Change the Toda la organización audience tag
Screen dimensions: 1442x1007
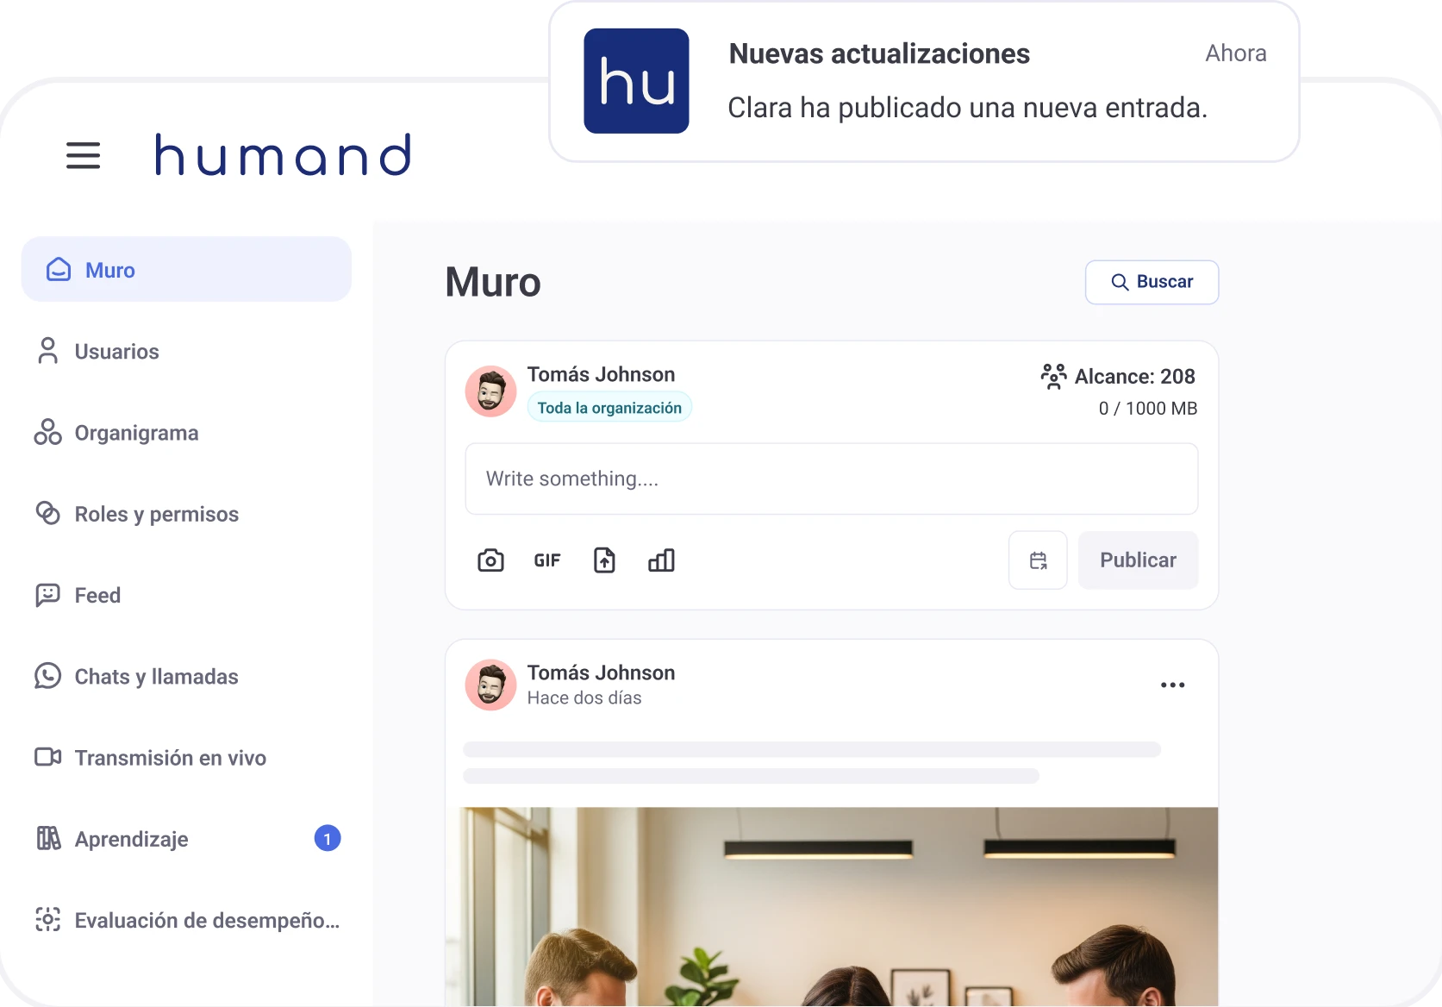609,408
